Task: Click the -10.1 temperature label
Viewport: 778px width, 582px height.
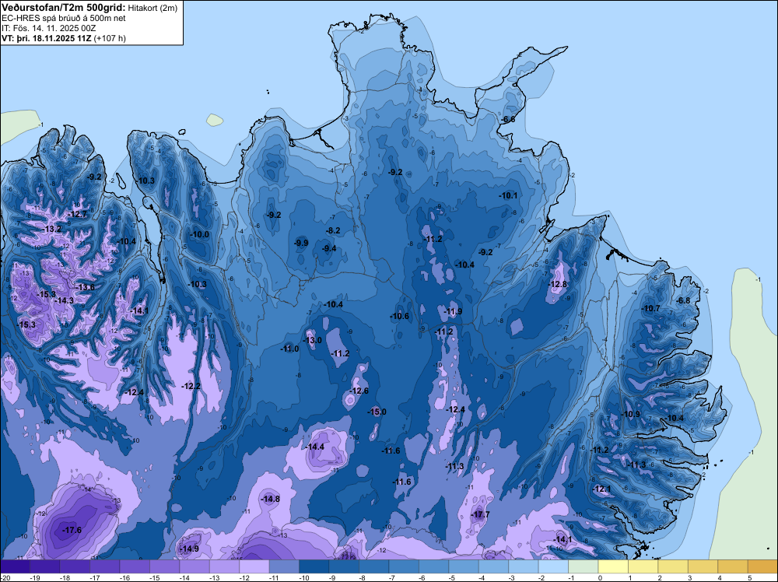Action: [x=508, y=195]
